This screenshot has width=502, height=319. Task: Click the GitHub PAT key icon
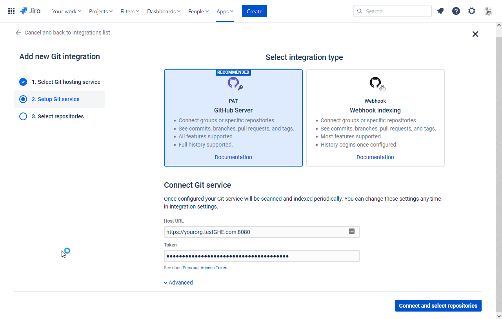coord(235,83)
